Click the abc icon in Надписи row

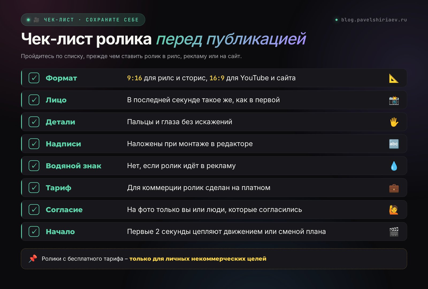(x=394, y=144)
